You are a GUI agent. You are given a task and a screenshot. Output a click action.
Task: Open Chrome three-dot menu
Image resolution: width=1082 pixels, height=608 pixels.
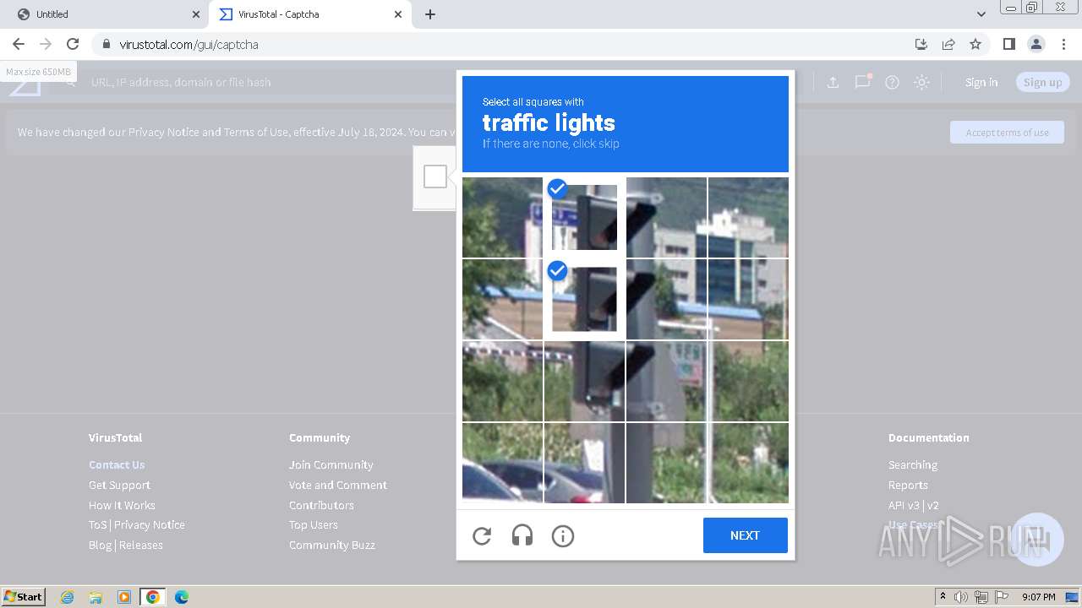click(1063, 44)
